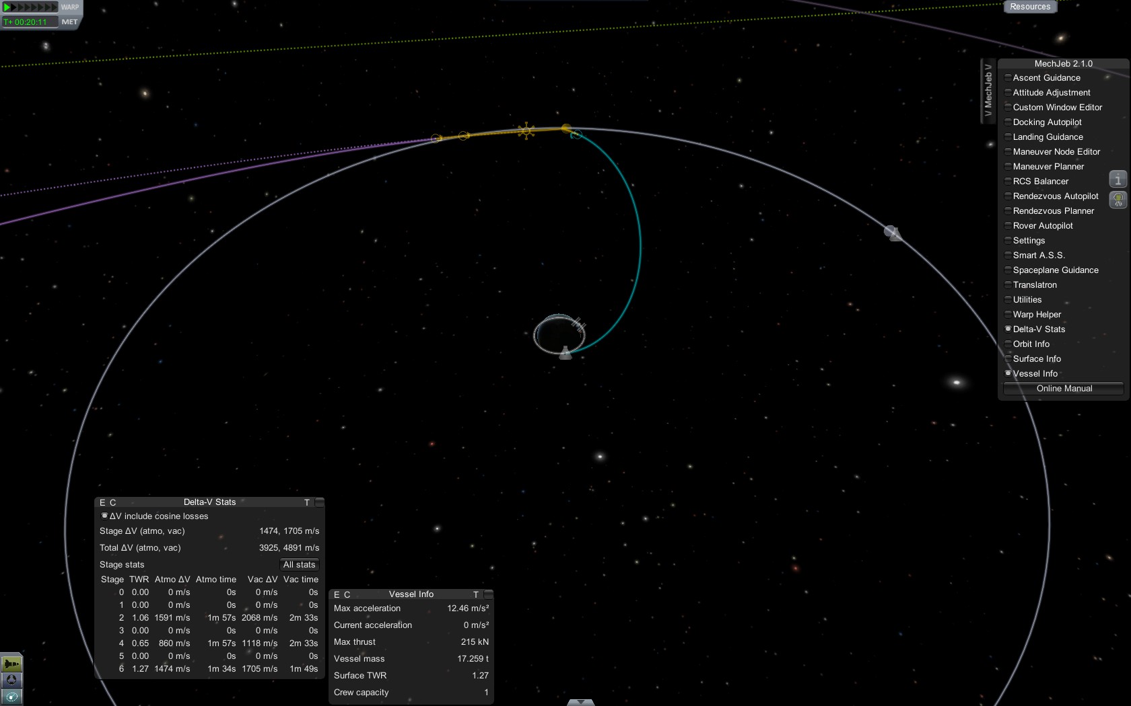Viewport: 1131px width, 706px height.
Task: Click the All stats button
Action: [299, 565]
